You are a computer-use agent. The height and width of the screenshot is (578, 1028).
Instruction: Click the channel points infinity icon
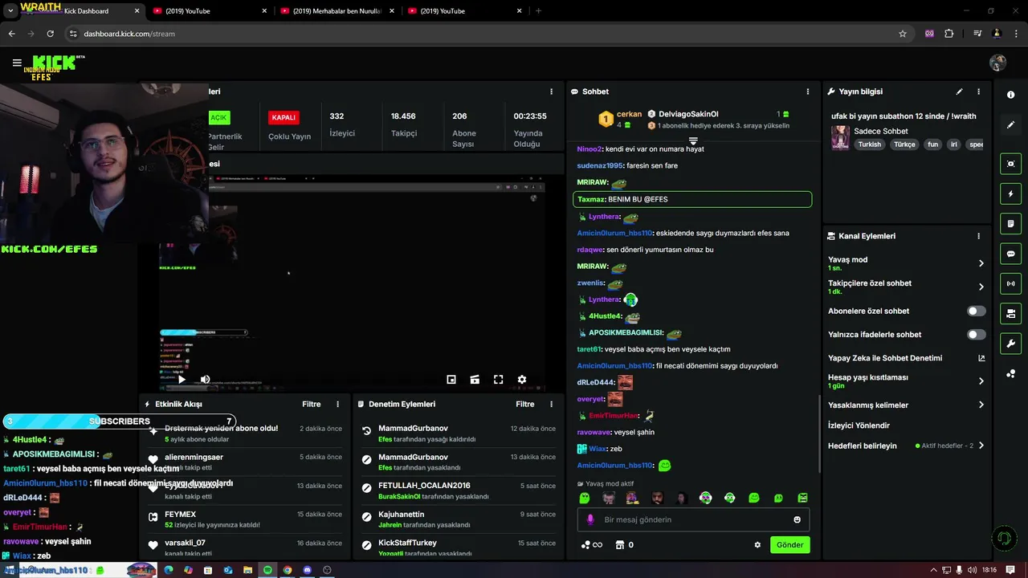point(592,545)
